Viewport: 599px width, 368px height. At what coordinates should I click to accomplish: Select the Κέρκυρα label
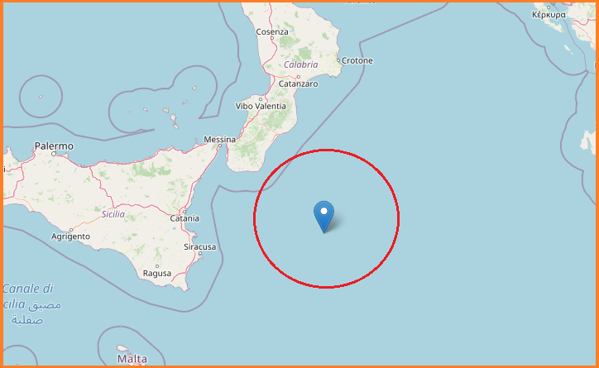549,15
